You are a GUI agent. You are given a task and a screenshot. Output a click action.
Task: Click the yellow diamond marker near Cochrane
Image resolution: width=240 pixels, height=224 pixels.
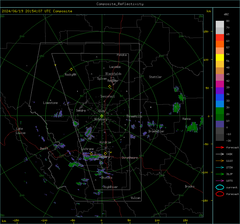(x=91, y=154)
